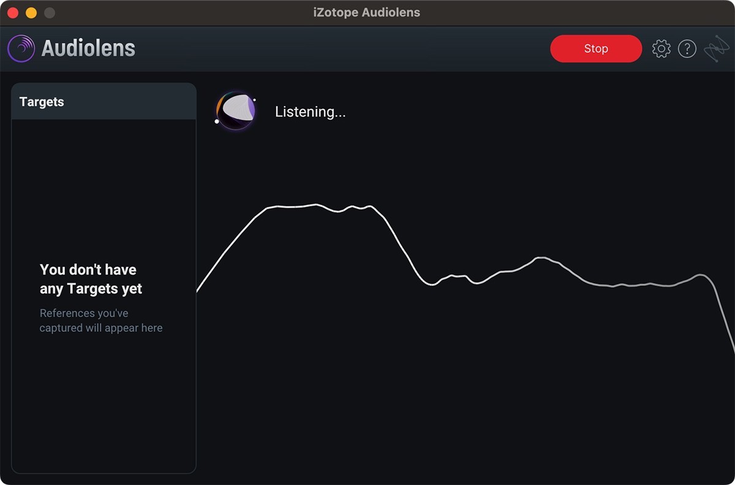Click the Listening... status text
Image resolution: width=735 pixels, height=485 pixels.
click(310, 111)
